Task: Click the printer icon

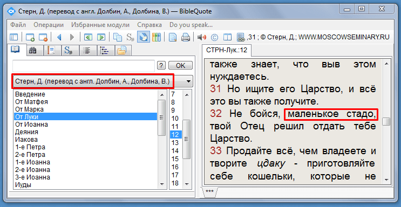Action: [186, 37]
